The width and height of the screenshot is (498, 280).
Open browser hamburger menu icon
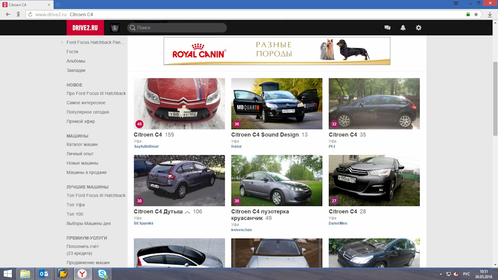(x=456, y=3)
